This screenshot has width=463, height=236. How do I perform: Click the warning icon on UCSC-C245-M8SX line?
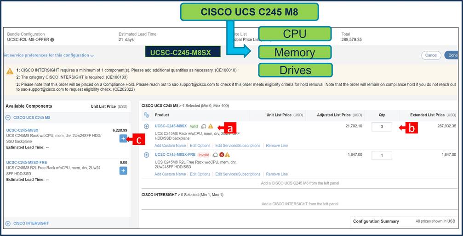[211, 126]
